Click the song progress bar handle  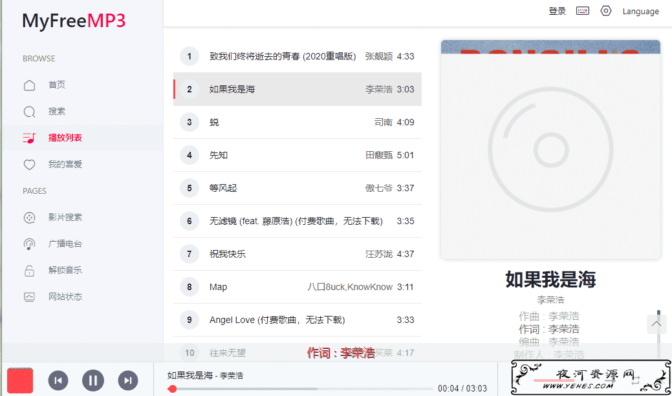[x=172, y=389]
